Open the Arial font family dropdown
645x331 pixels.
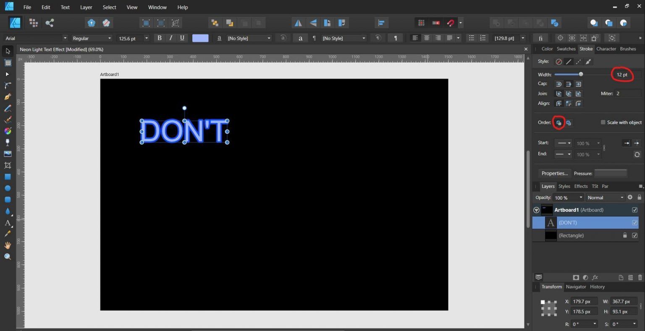(x=65, y=38)
